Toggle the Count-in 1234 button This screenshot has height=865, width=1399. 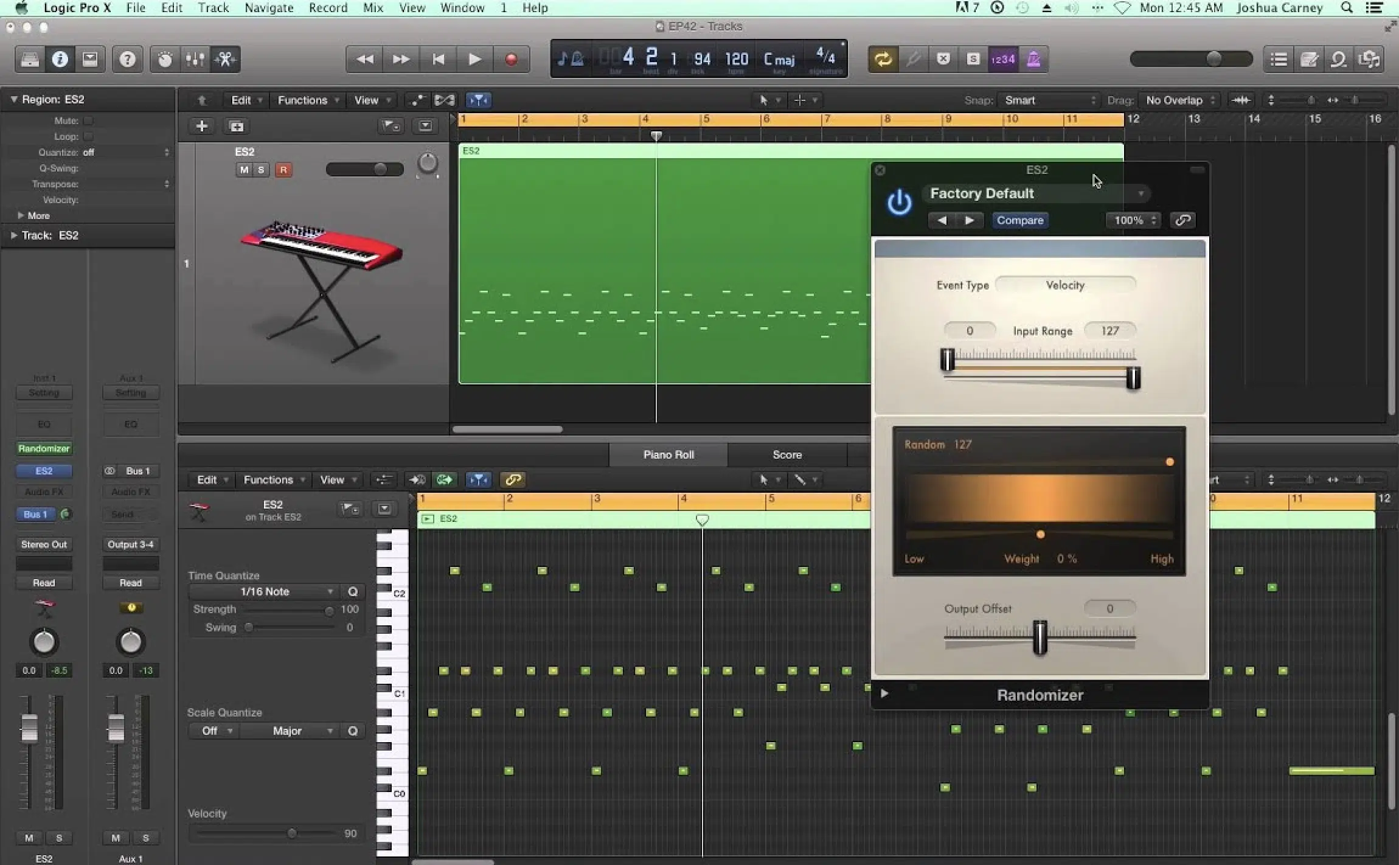(x=1003, y=59)
